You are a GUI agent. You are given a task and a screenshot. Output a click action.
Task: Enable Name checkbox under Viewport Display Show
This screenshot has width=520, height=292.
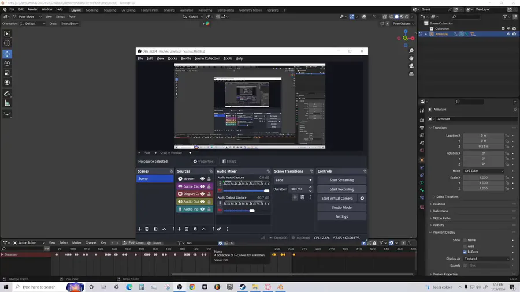[x=465, y=241]
